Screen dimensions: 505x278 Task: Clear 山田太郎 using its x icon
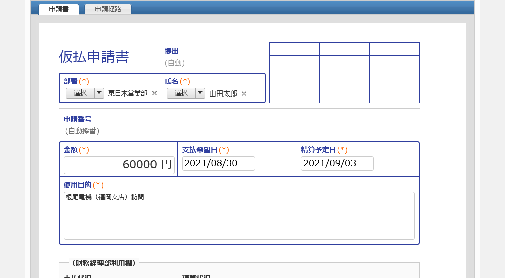pos(244,94)
